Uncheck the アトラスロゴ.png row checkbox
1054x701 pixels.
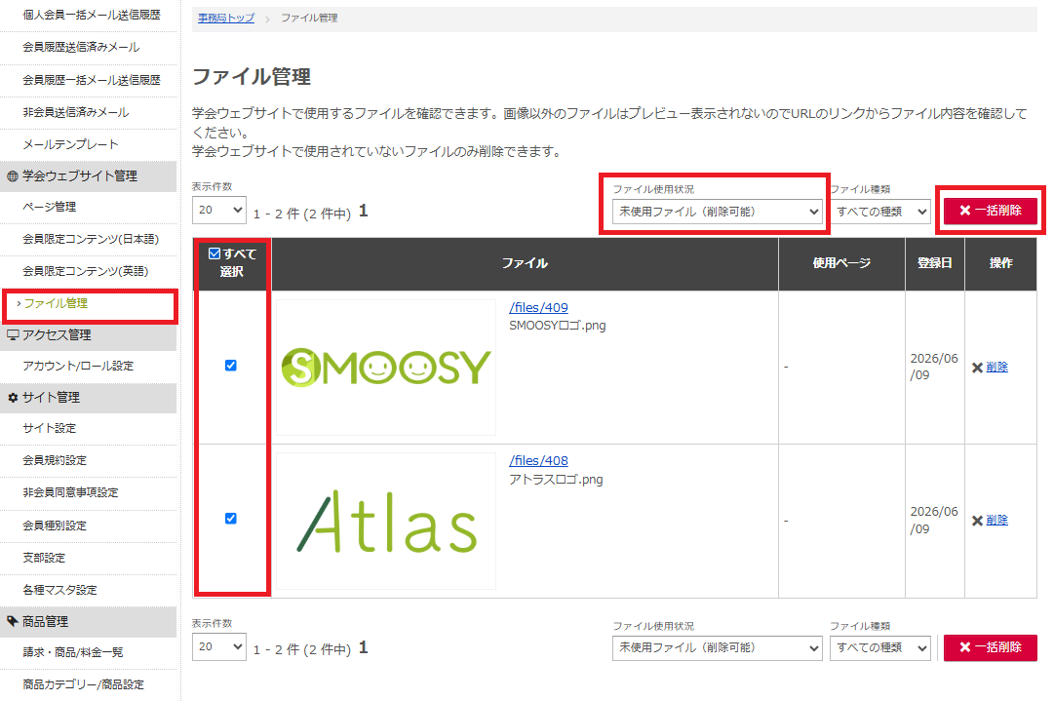click(230, 518)
